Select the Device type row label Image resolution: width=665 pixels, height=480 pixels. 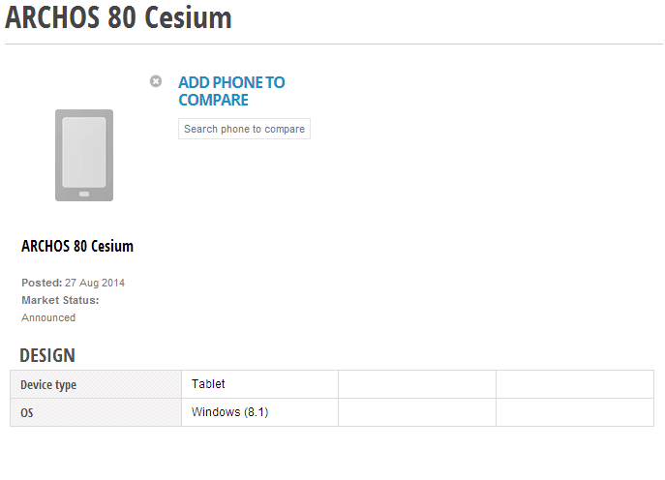pyautogui.click(x=96, y=384)
